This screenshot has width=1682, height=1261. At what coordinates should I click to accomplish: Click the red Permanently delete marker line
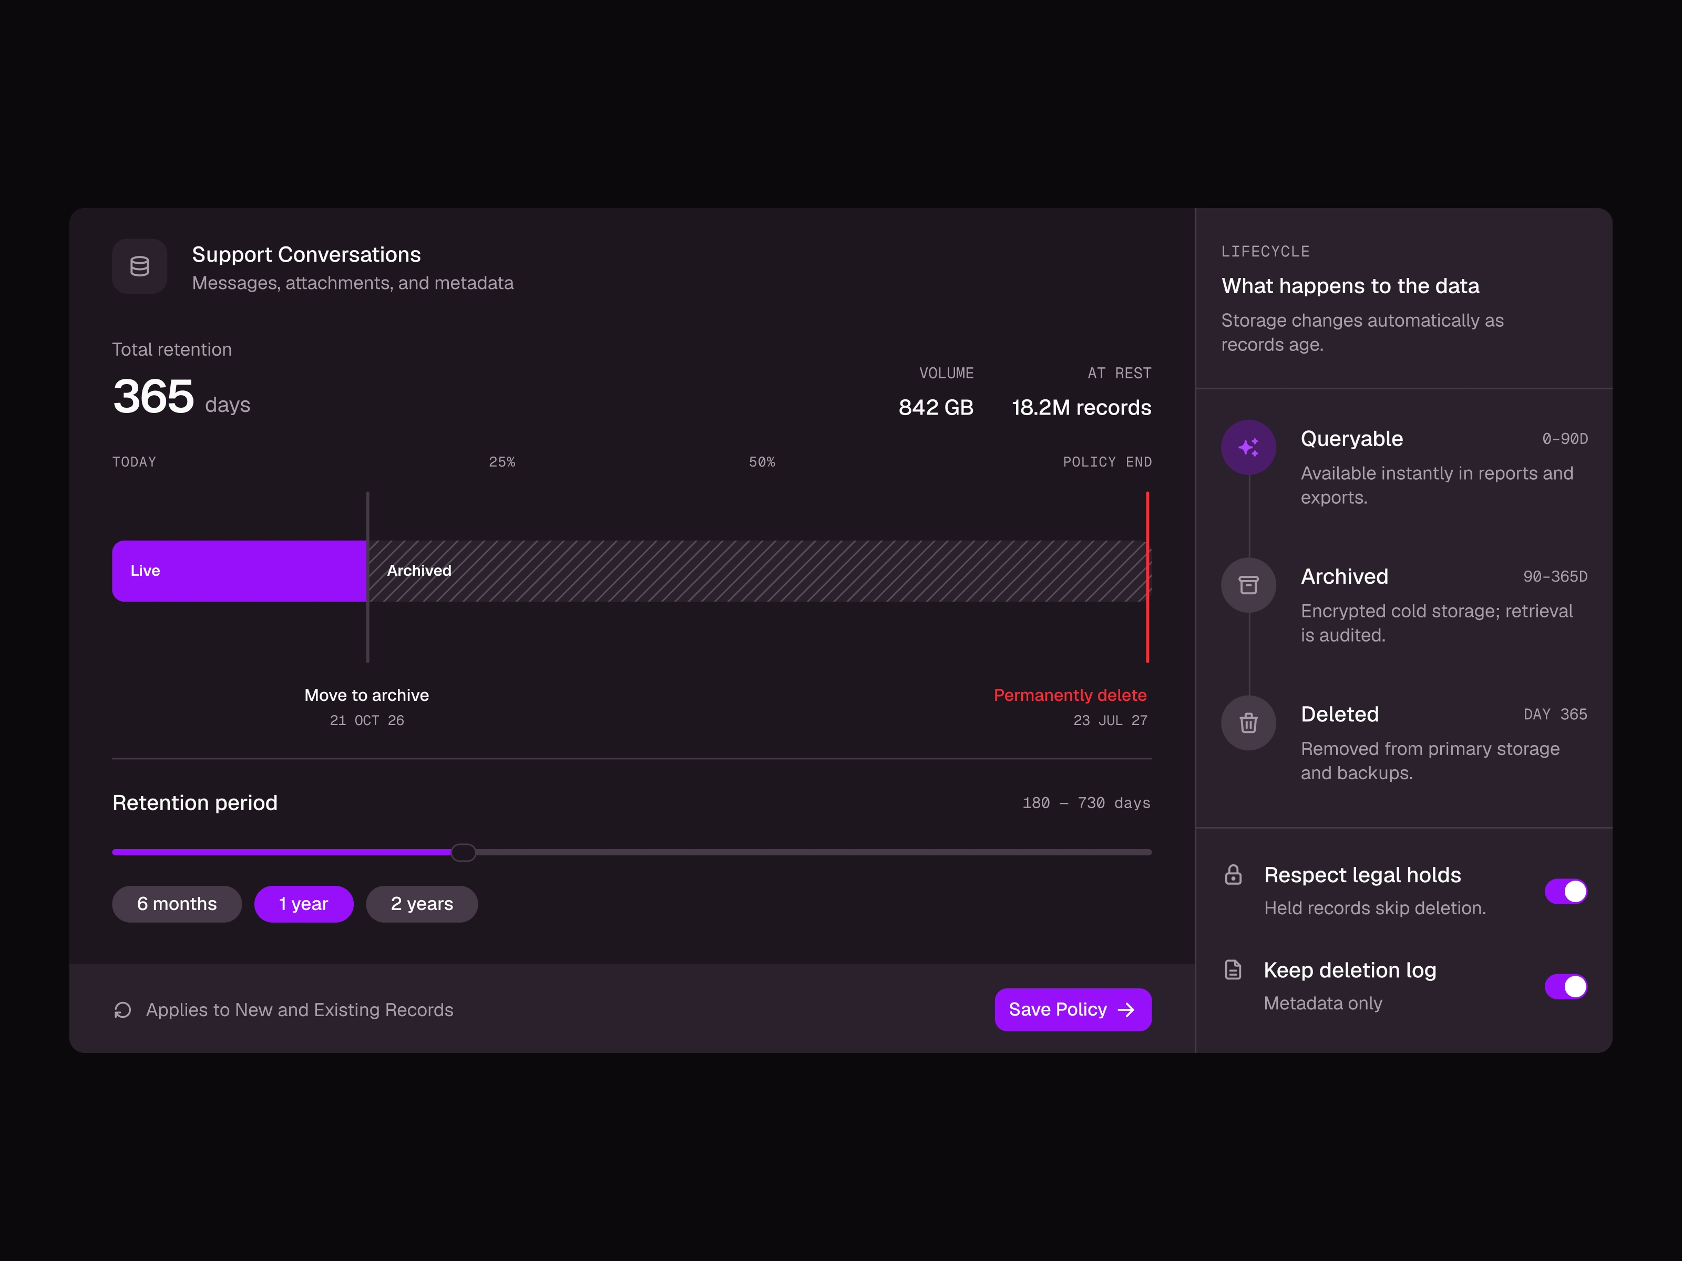coord(1147,577)
